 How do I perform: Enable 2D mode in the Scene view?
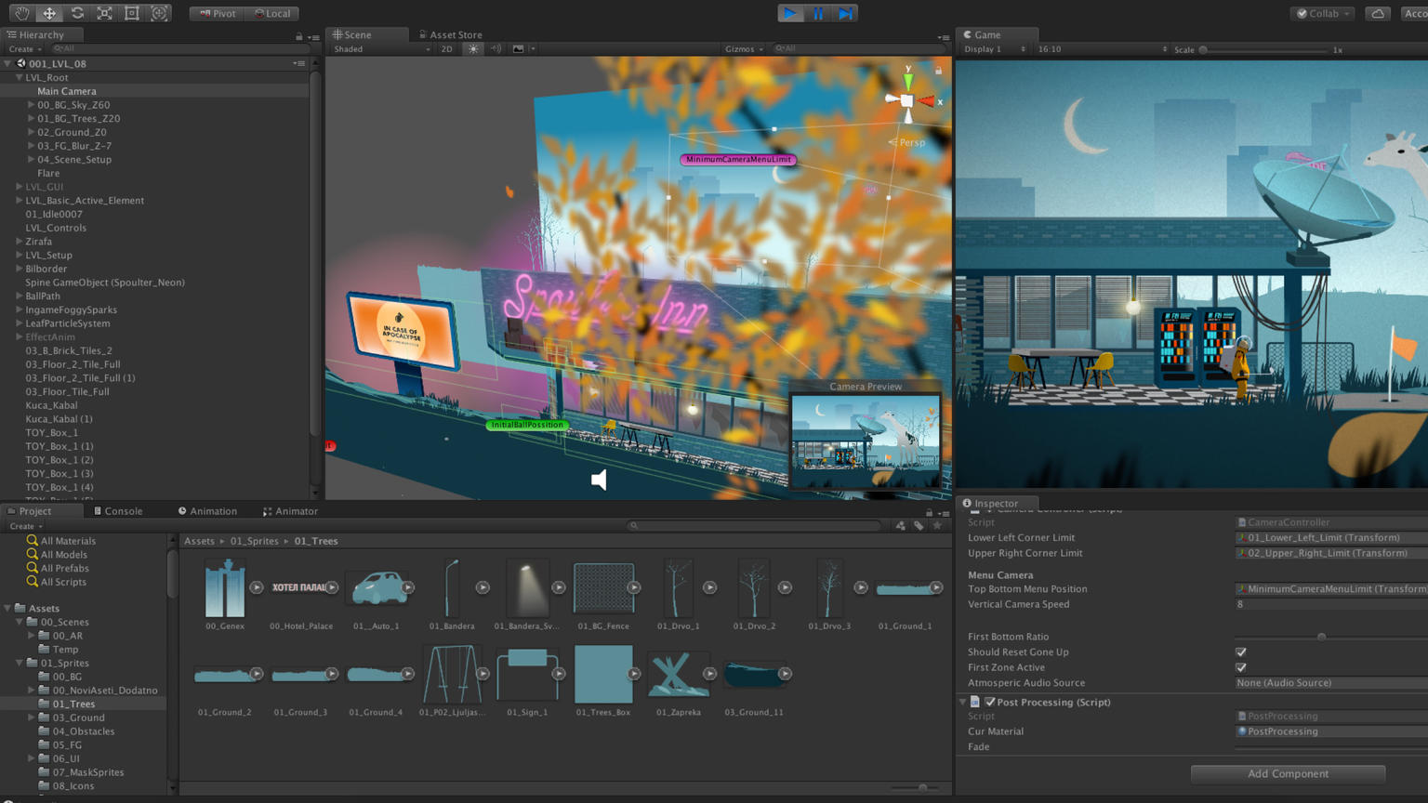[446, 48]
